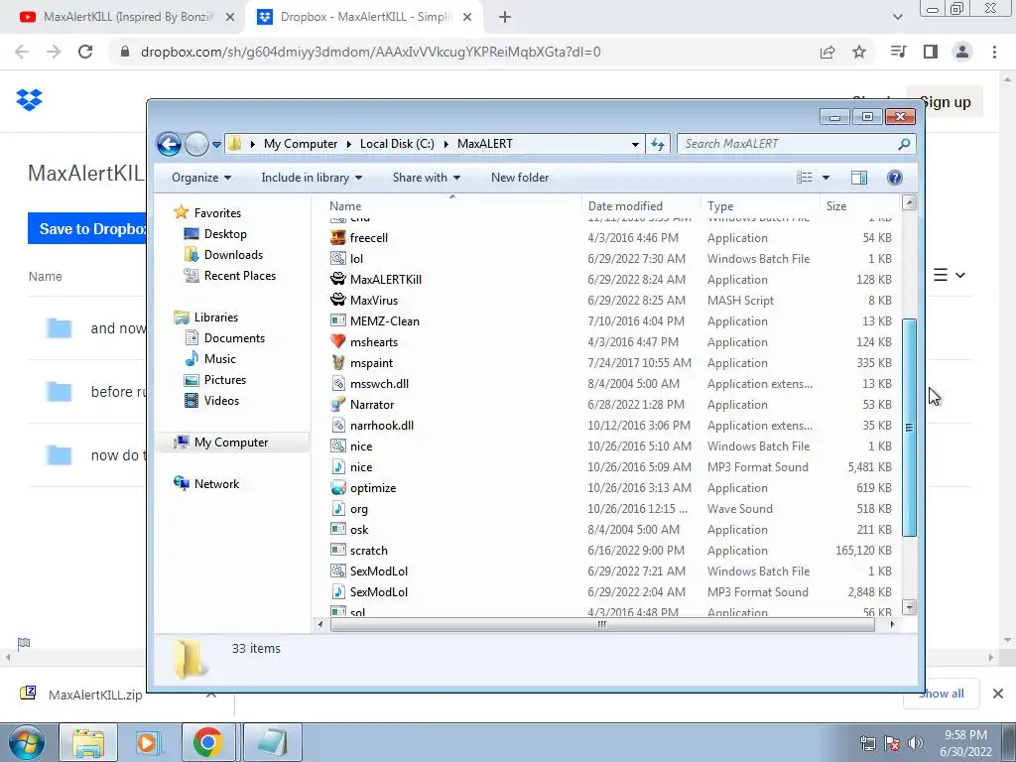
Task: Select the MaxALERTKill application icon
Action: pyautogui.click(x=337, y=279)
